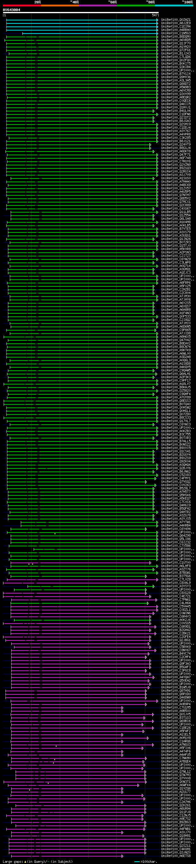The image size is (196, 864).
Task: Open hit UniRef100_B8DQM0
Action: (x=175, y=36)
